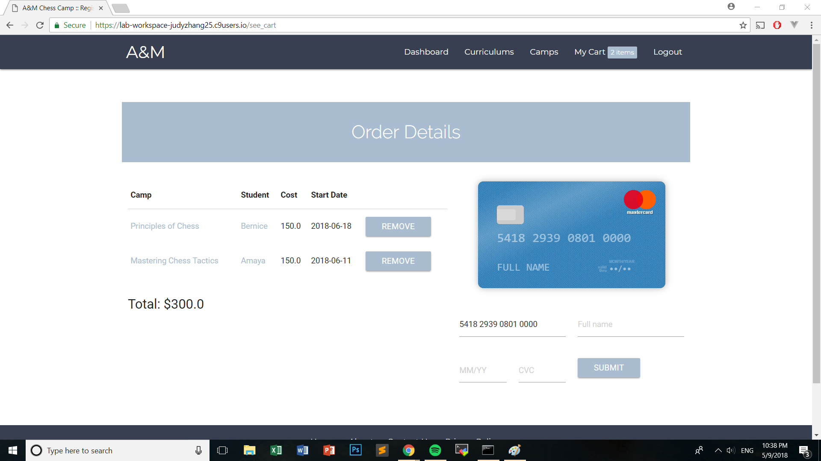Show hidden system tray icons

click(x=718, y=450)
